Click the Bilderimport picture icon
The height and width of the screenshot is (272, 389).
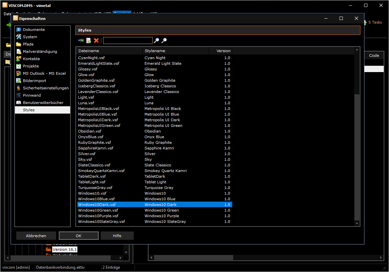click(19, 81)
